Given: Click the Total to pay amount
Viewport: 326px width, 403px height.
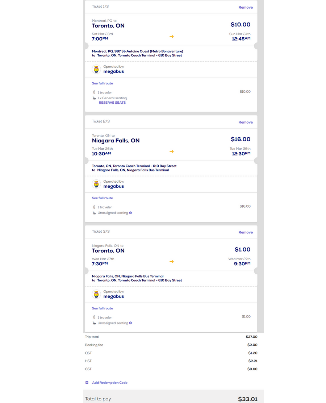Looking at the screenshot, I should 248,399.
